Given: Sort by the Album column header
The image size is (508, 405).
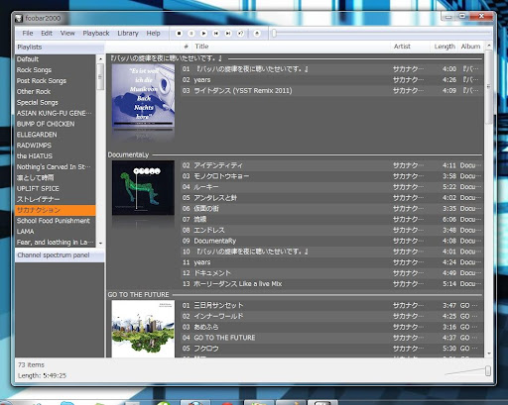Looking at the screenshot, I should 471,47.
